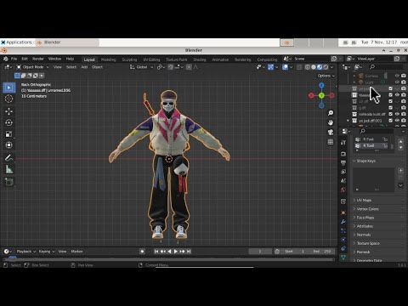Switch to rendered viewport shading
Image resolution: width=408 pixels, height=306 pixels.
(x=326, y=67)
